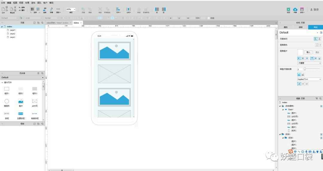Open the more tools ellipsis icon
The image size is (323, 171).
58,9
